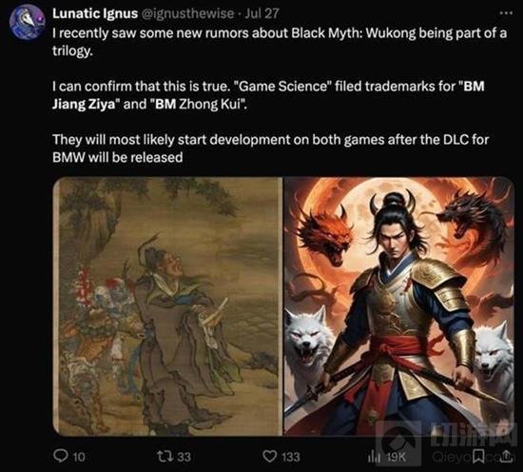Share the tweet via share icon
Image resolution: width=523 pixels, height=472 pixels.
click(506, 456)
